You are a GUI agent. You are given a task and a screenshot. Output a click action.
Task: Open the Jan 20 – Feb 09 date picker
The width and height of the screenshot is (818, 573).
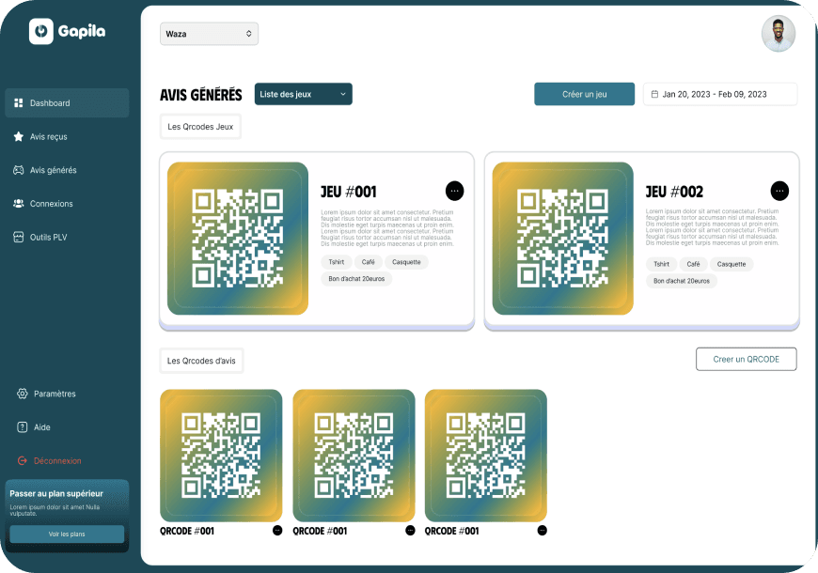720,94
